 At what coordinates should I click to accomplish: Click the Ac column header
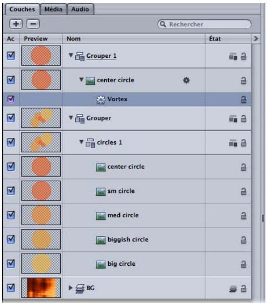click(11, 39)
